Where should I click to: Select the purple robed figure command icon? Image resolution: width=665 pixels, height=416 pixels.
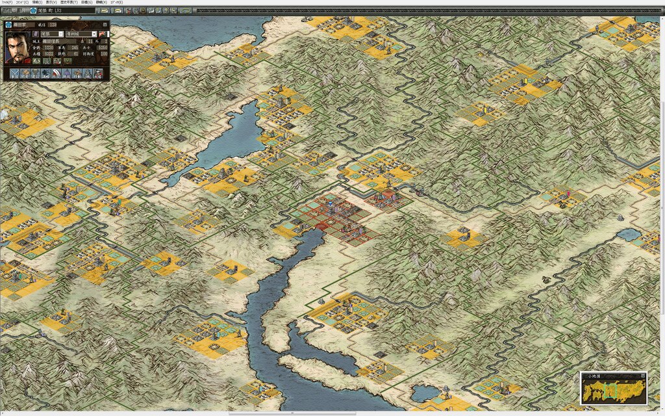click(x=67, y=73)
